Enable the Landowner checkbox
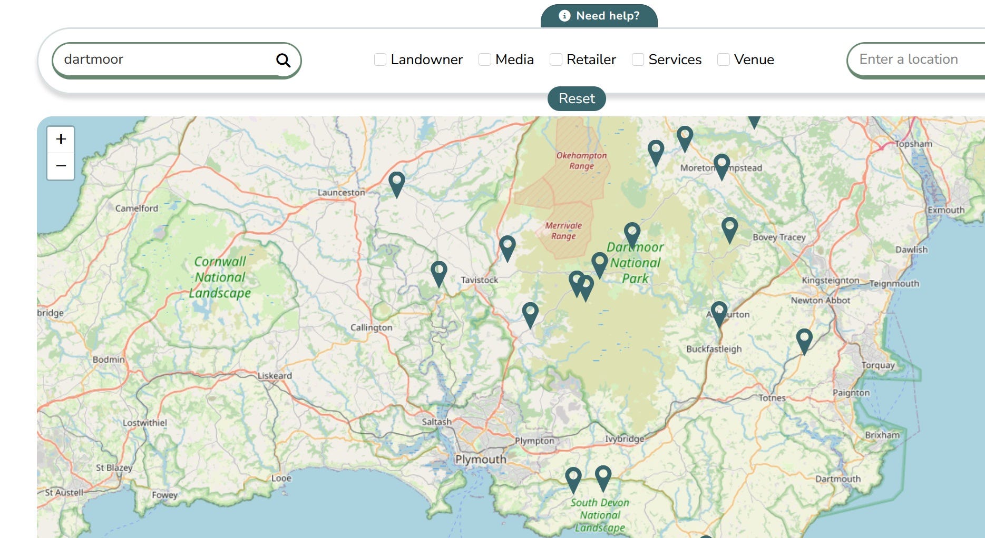This screenshot has width=985, height=538. (x=380, y=59)
